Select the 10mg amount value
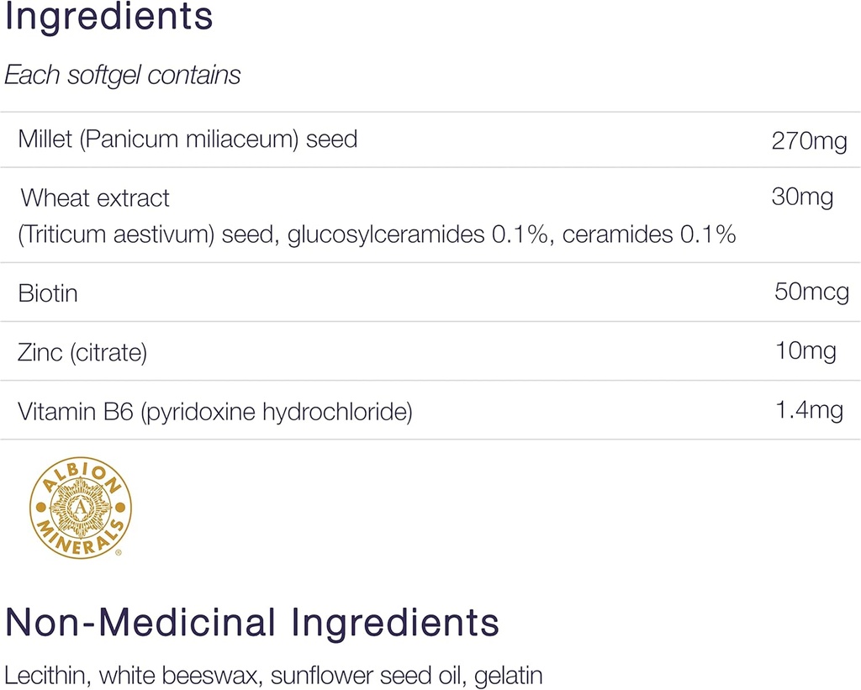 pyautogui.click(x=806, y=350)
